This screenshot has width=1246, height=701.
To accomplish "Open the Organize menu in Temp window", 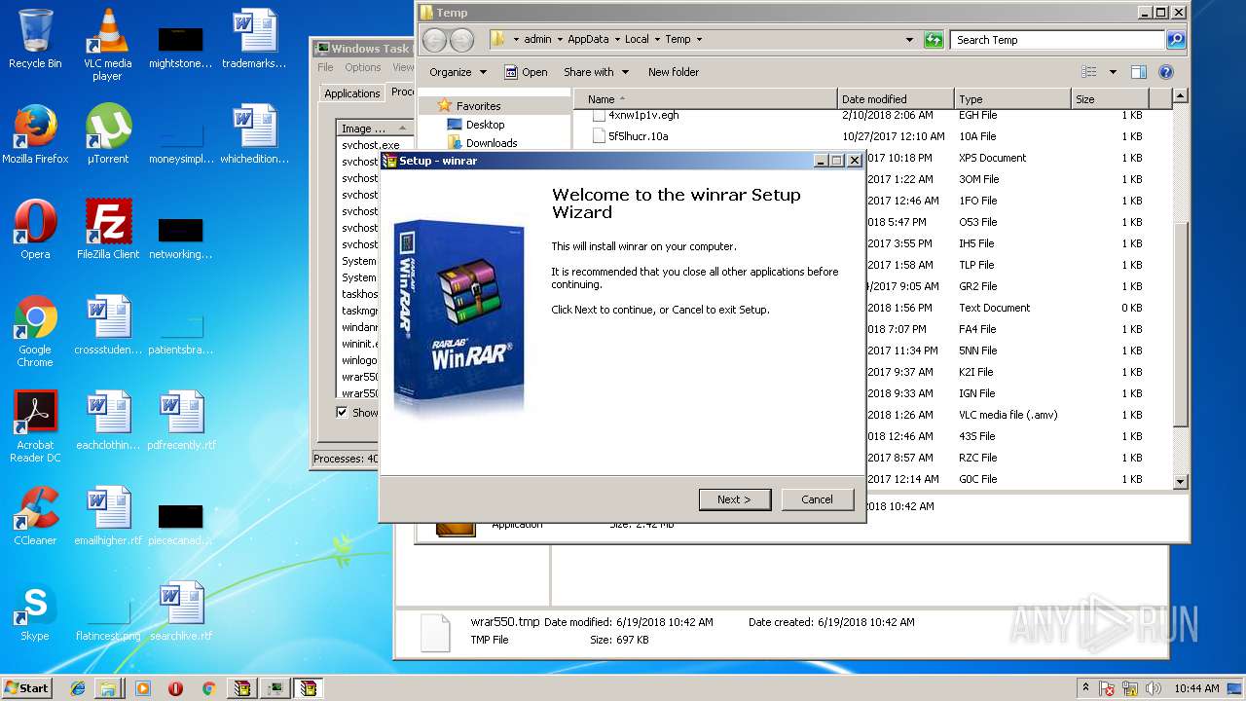I will click(458, 72).
